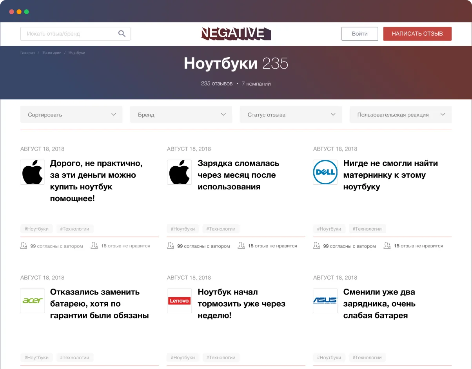
Task: Open Apple logo on 'Дорого, не практично' review
Action: tap(33, 172)
